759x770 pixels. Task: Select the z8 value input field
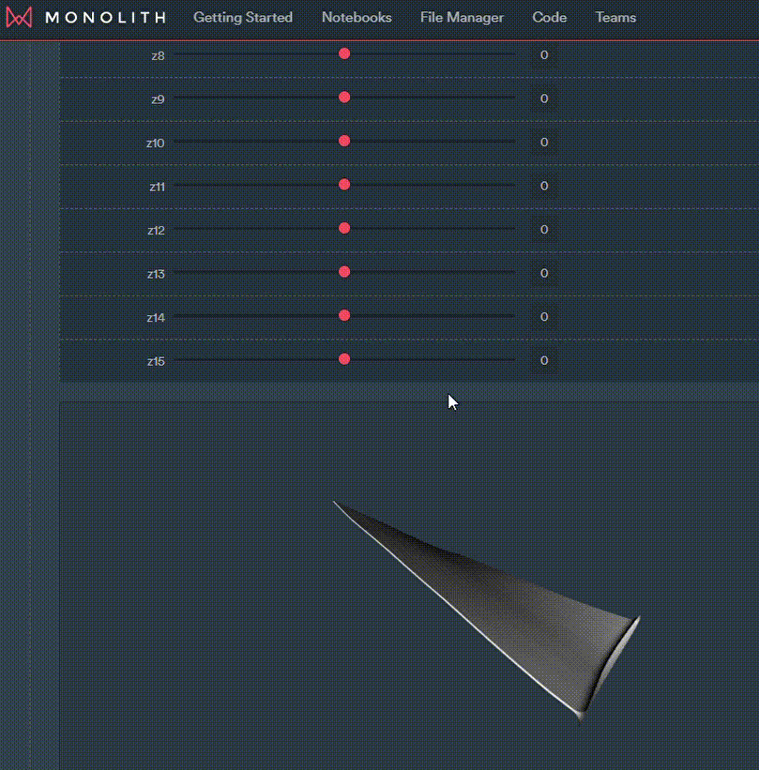click(543, 54)
